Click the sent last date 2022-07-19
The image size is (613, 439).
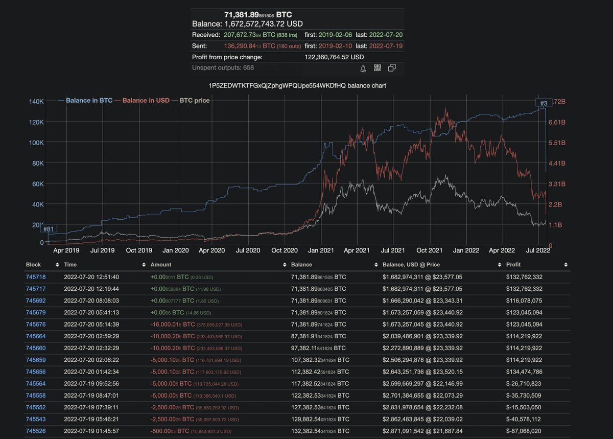tap(385, 46)
